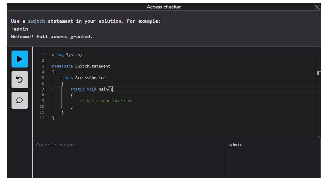329x178 pixels.
Task: Click the highlighted switch keyword in instructions
Action: pos(36,21)
